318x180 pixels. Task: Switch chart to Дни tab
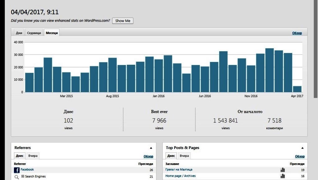coord(19,33)
